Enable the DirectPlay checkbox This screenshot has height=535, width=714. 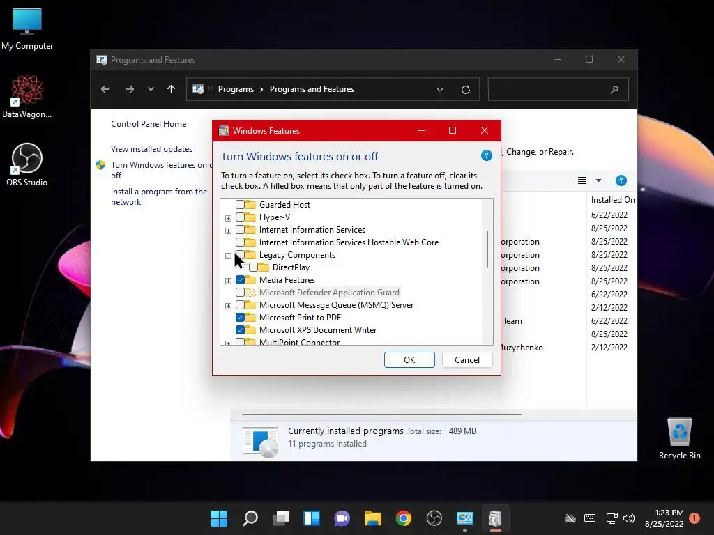coord(253,267)
